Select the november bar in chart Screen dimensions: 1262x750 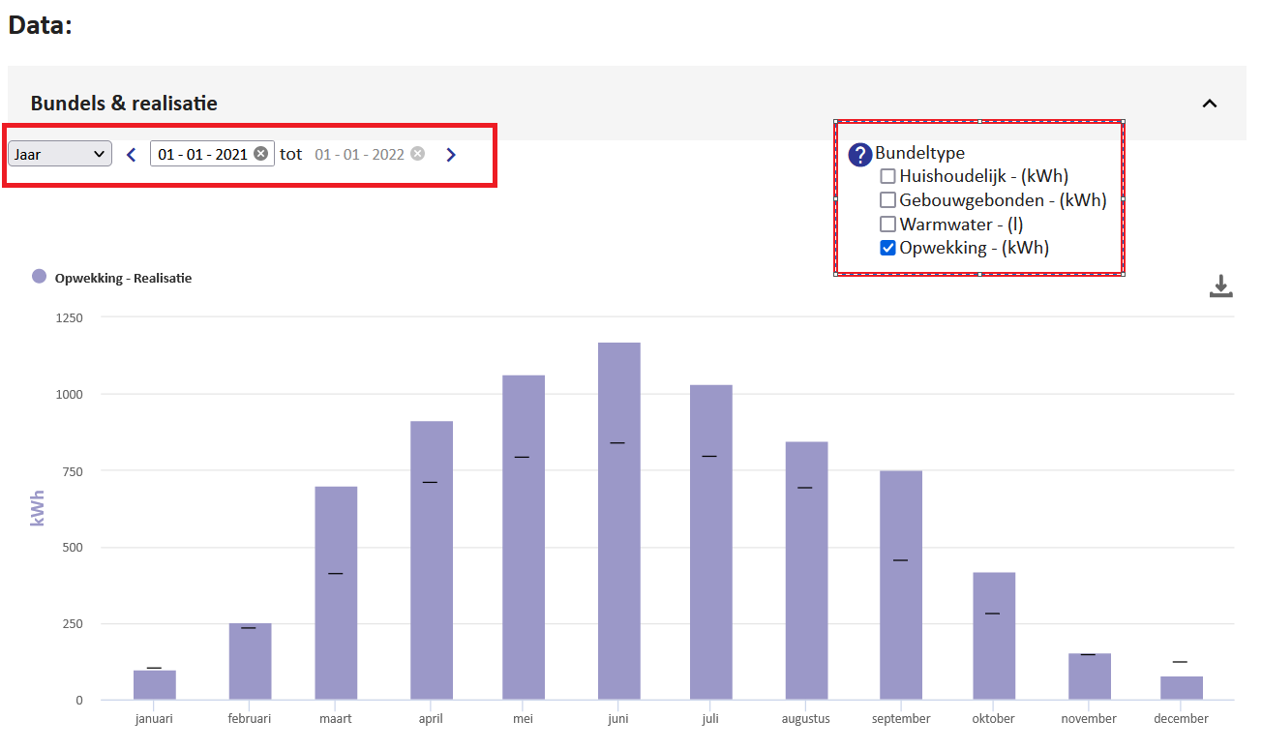click(x=1090, y=677)
